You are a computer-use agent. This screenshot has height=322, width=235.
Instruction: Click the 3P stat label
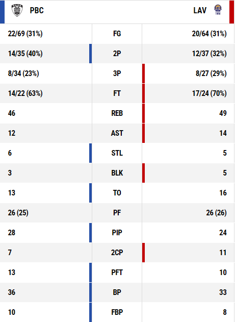click(117, 73)
